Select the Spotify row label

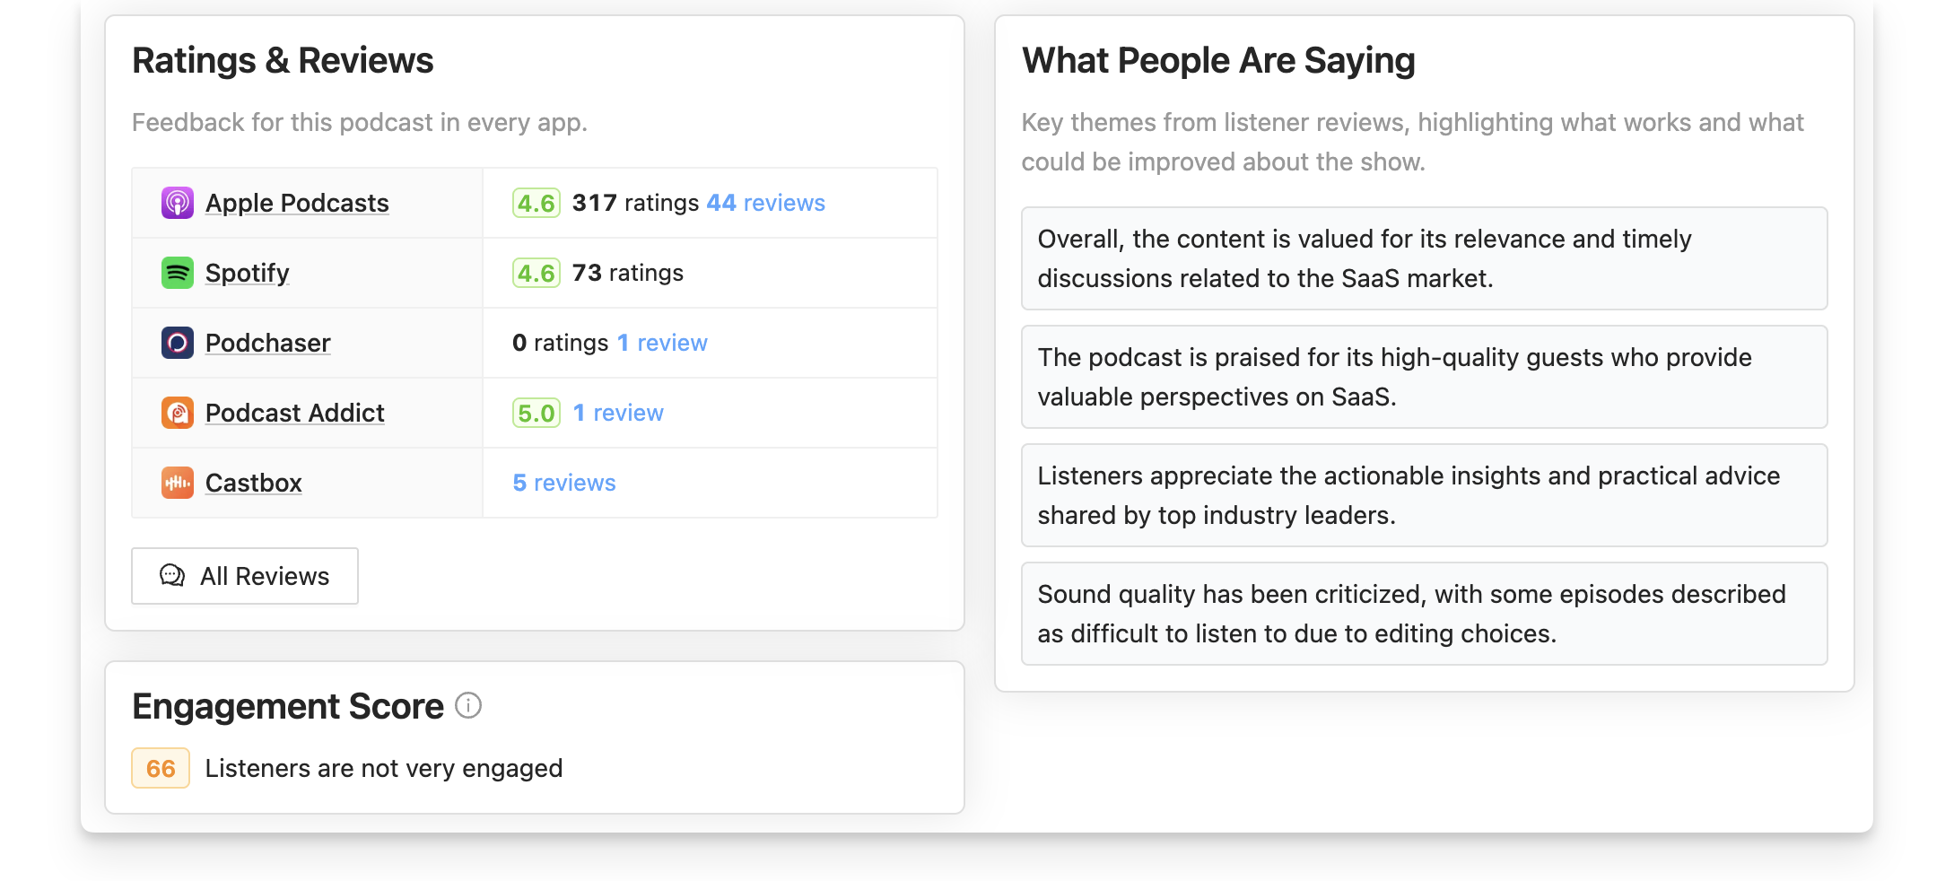point(247,273)
